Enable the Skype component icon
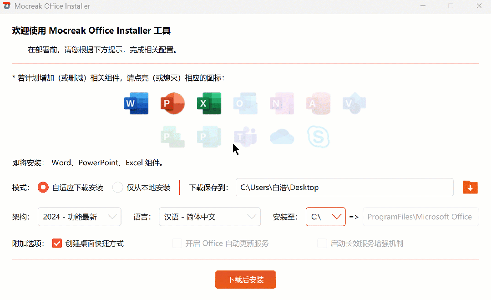The height and width of the screenshot is (300, 491). tap(318, 137)
